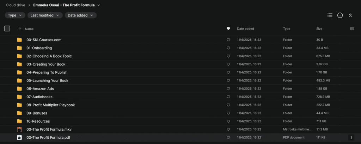361x144 pixels.
Task: Open the Type filter dropdown
Action: click(x=15, y=15)
